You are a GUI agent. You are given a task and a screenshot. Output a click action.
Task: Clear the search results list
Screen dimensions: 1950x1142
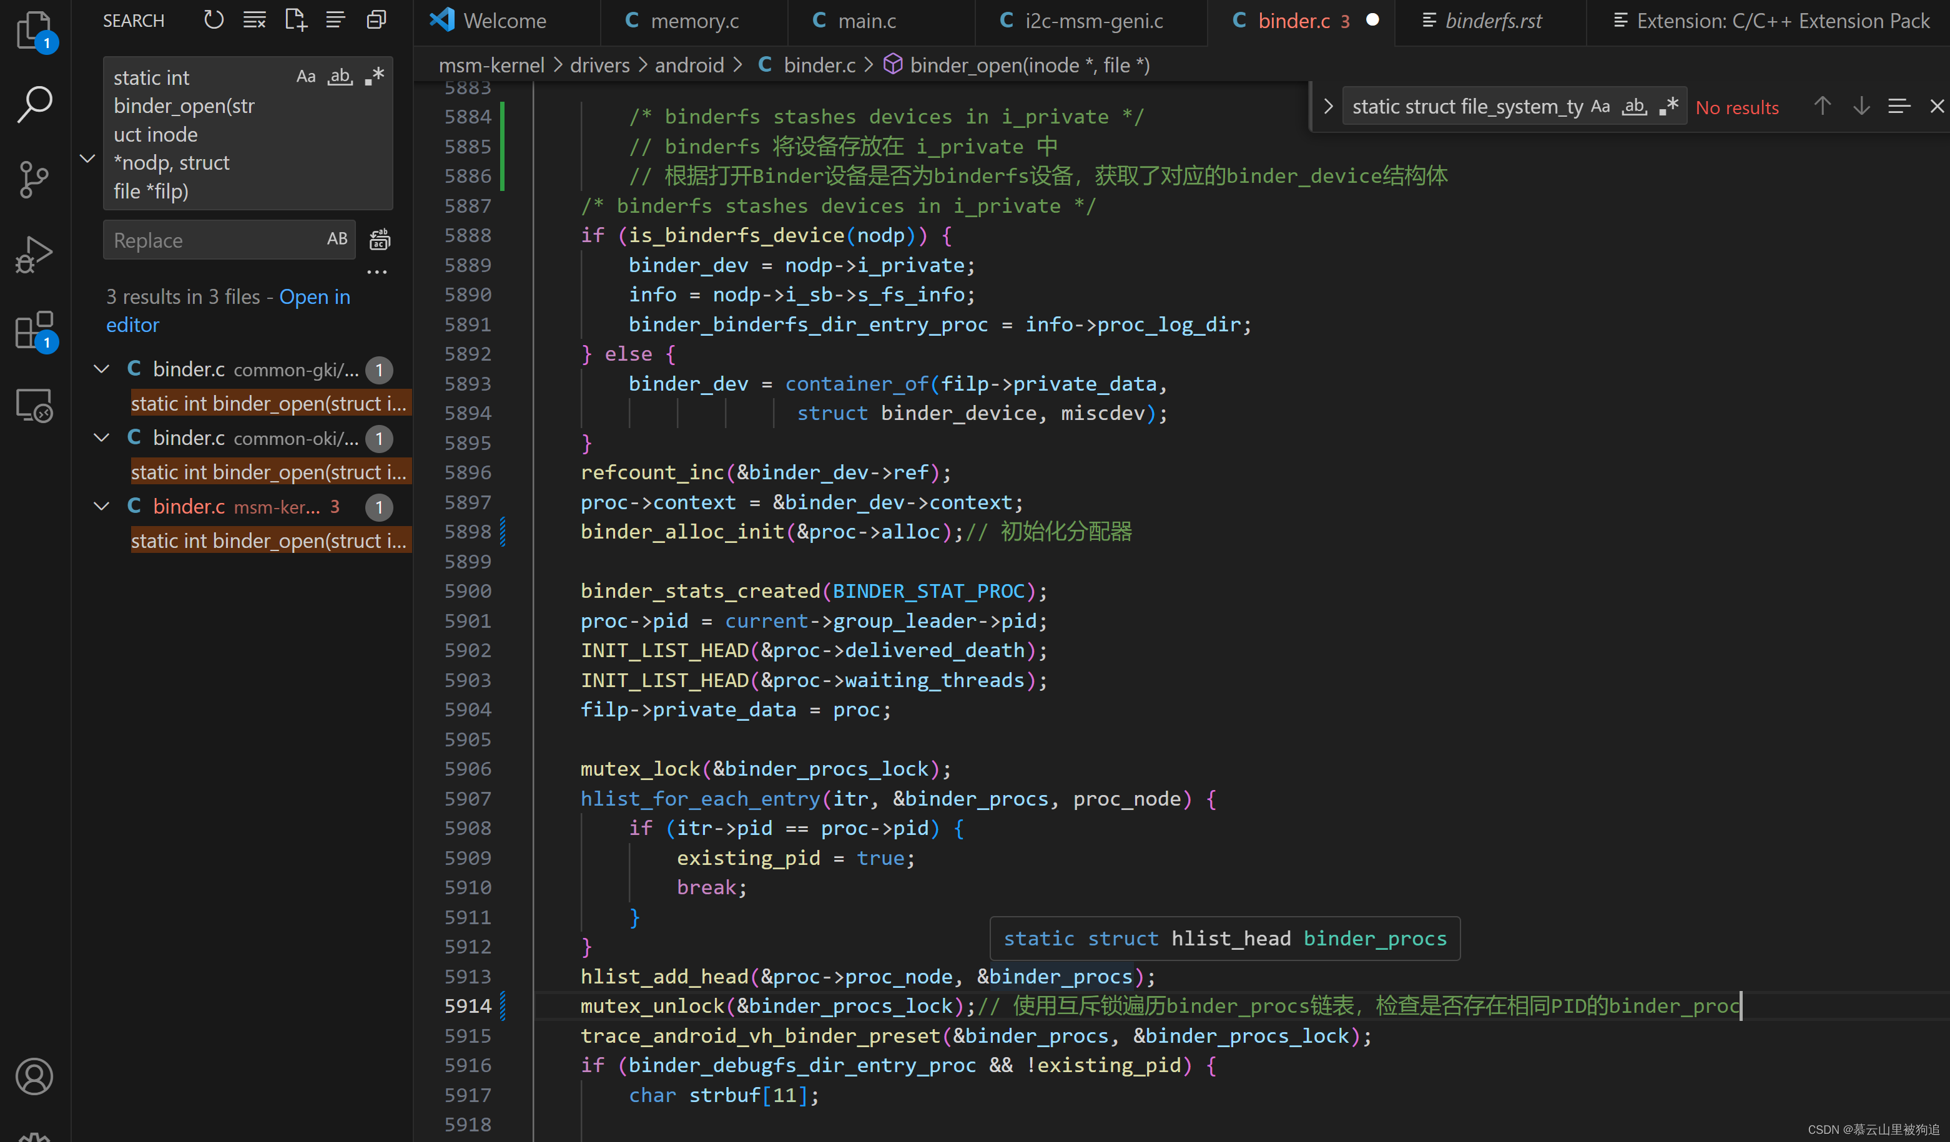[255, 20]
